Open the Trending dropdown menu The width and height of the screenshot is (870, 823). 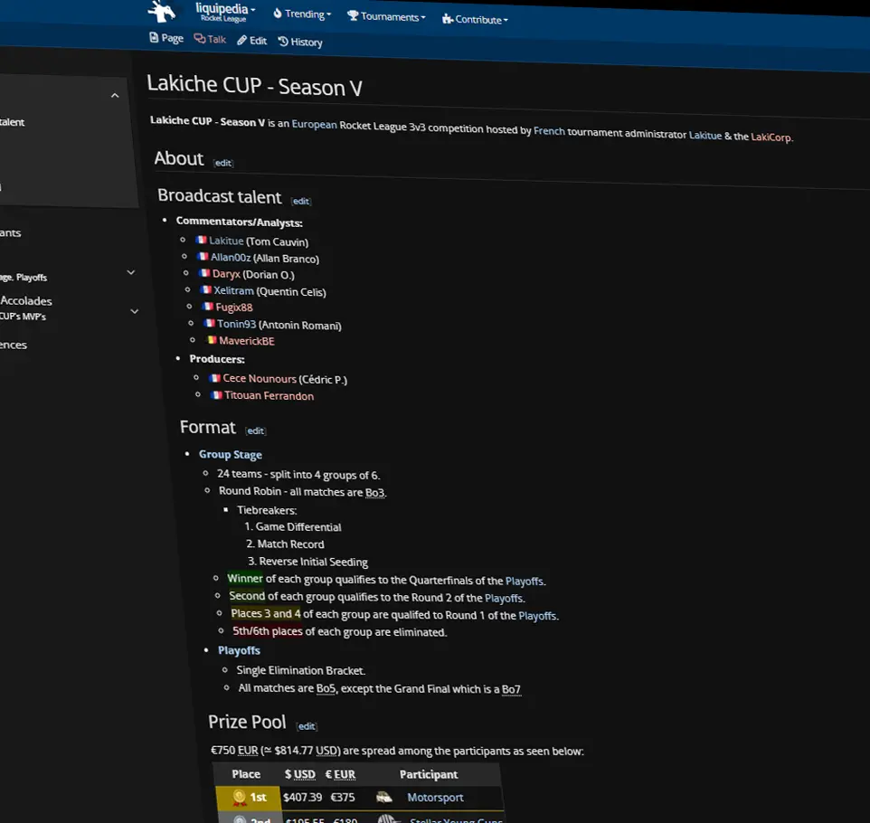(302, 14)
